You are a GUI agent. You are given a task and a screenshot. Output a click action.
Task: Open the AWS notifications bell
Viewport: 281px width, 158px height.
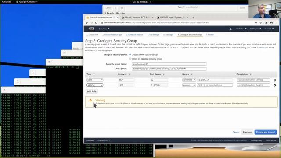(x=231, y=29)
